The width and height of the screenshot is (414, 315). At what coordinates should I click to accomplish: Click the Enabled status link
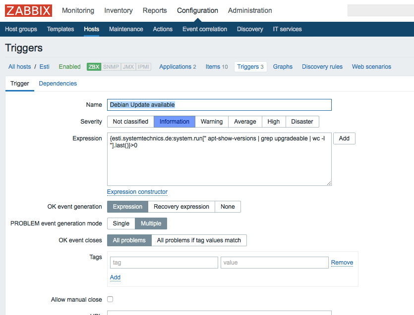pyautogui.click(x=70, y=67)
